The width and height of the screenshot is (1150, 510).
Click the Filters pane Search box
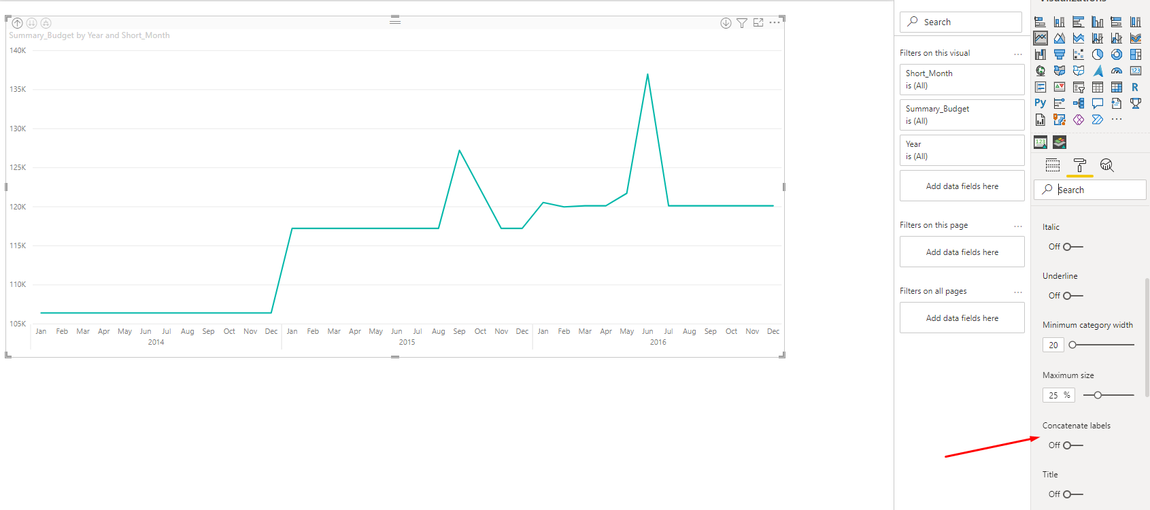click(x=961, y=22)
